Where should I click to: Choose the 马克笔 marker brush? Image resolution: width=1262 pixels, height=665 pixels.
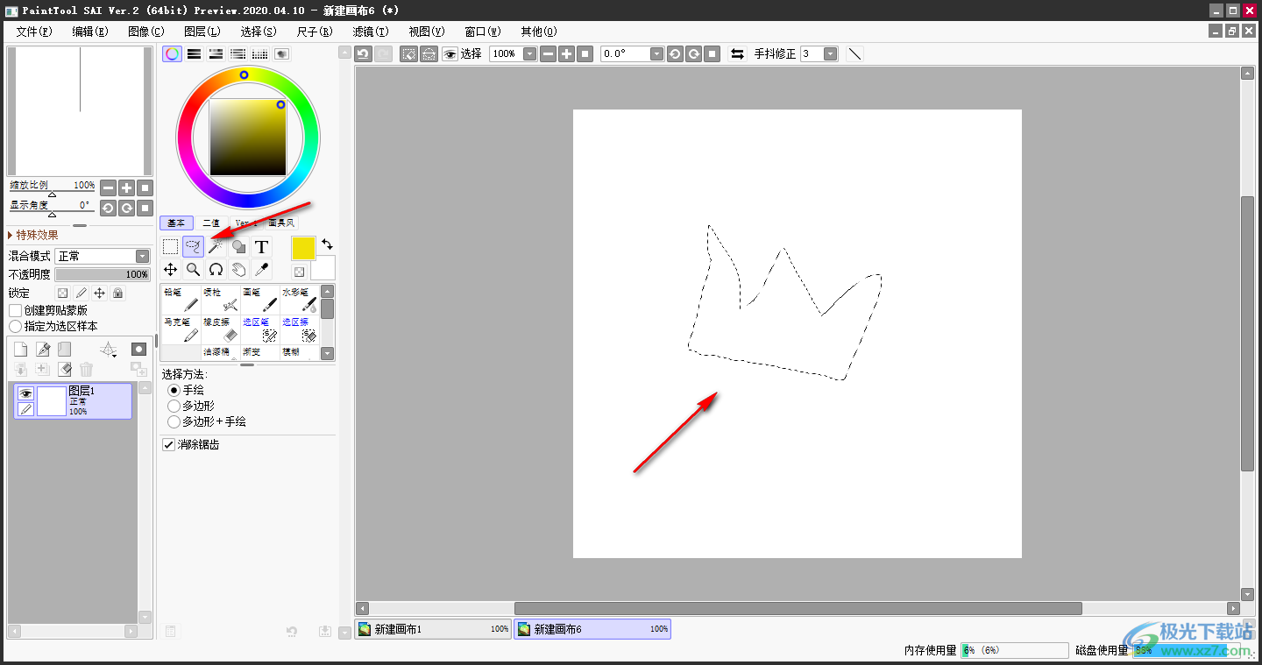[181, 329]
